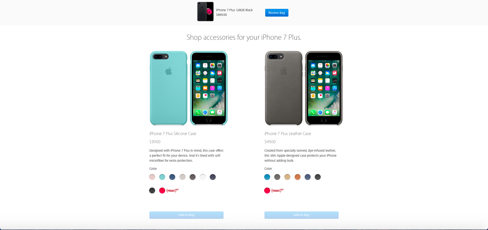Choose the PRODUCT RED leather case color
Viewport: 488px width, 230px height.
267,191
